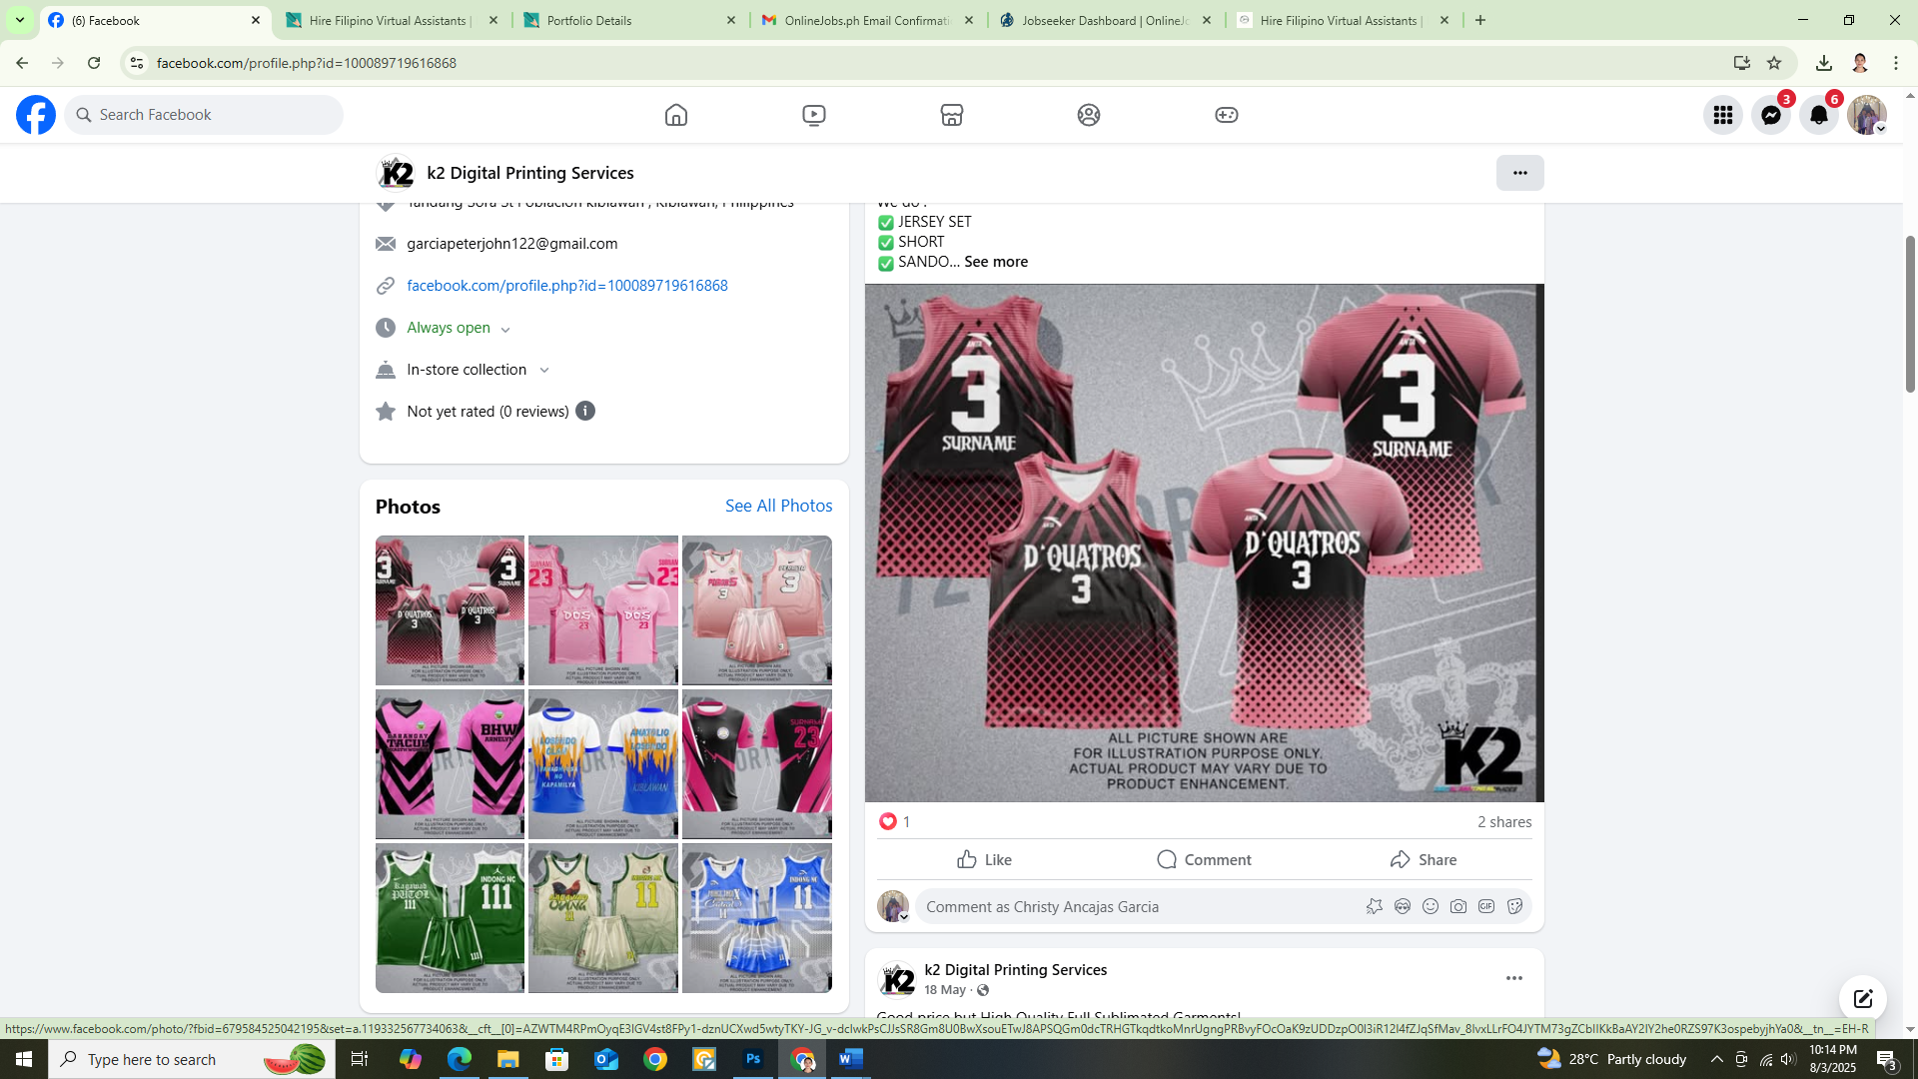
Task: Click the GIF icon in comment box
Action: [x=1486, y=906]
